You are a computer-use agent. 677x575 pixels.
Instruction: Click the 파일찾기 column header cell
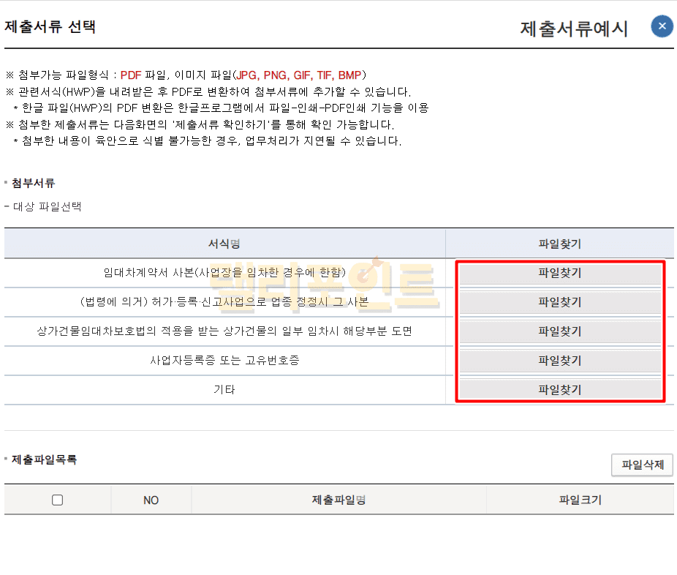pyautogui.click(x=560, y=244)
